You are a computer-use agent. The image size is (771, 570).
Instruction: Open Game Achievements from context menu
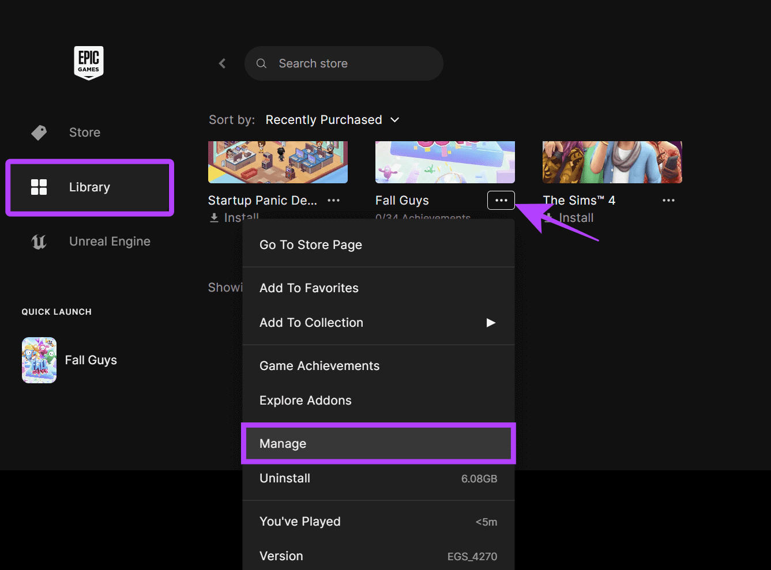coord(378,366)
